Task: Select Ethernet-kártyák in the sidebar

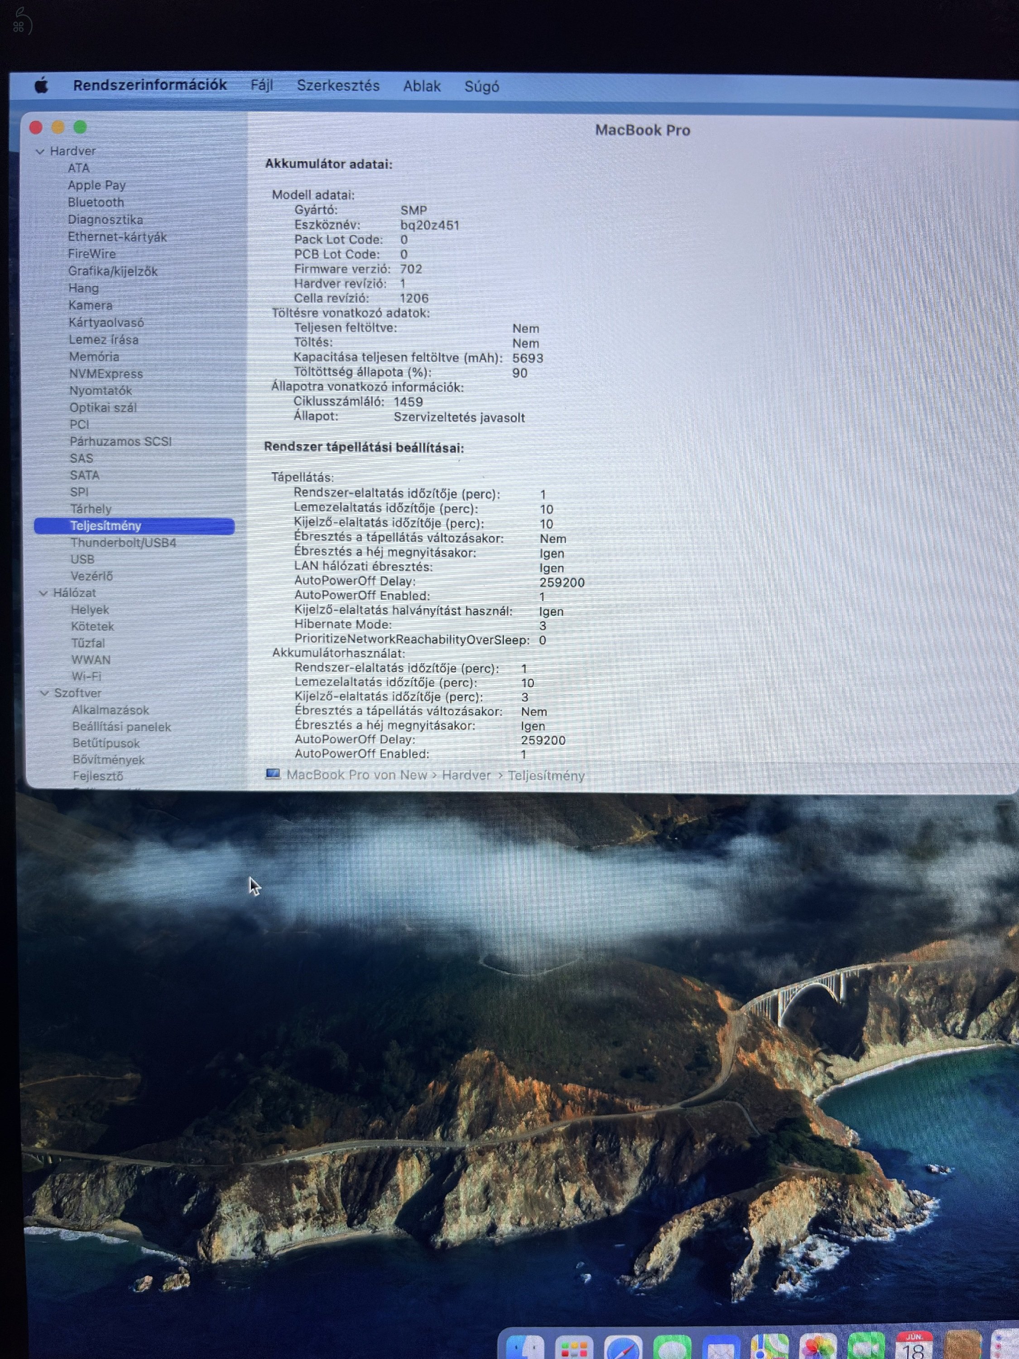Action: click(x=117, y=236)
